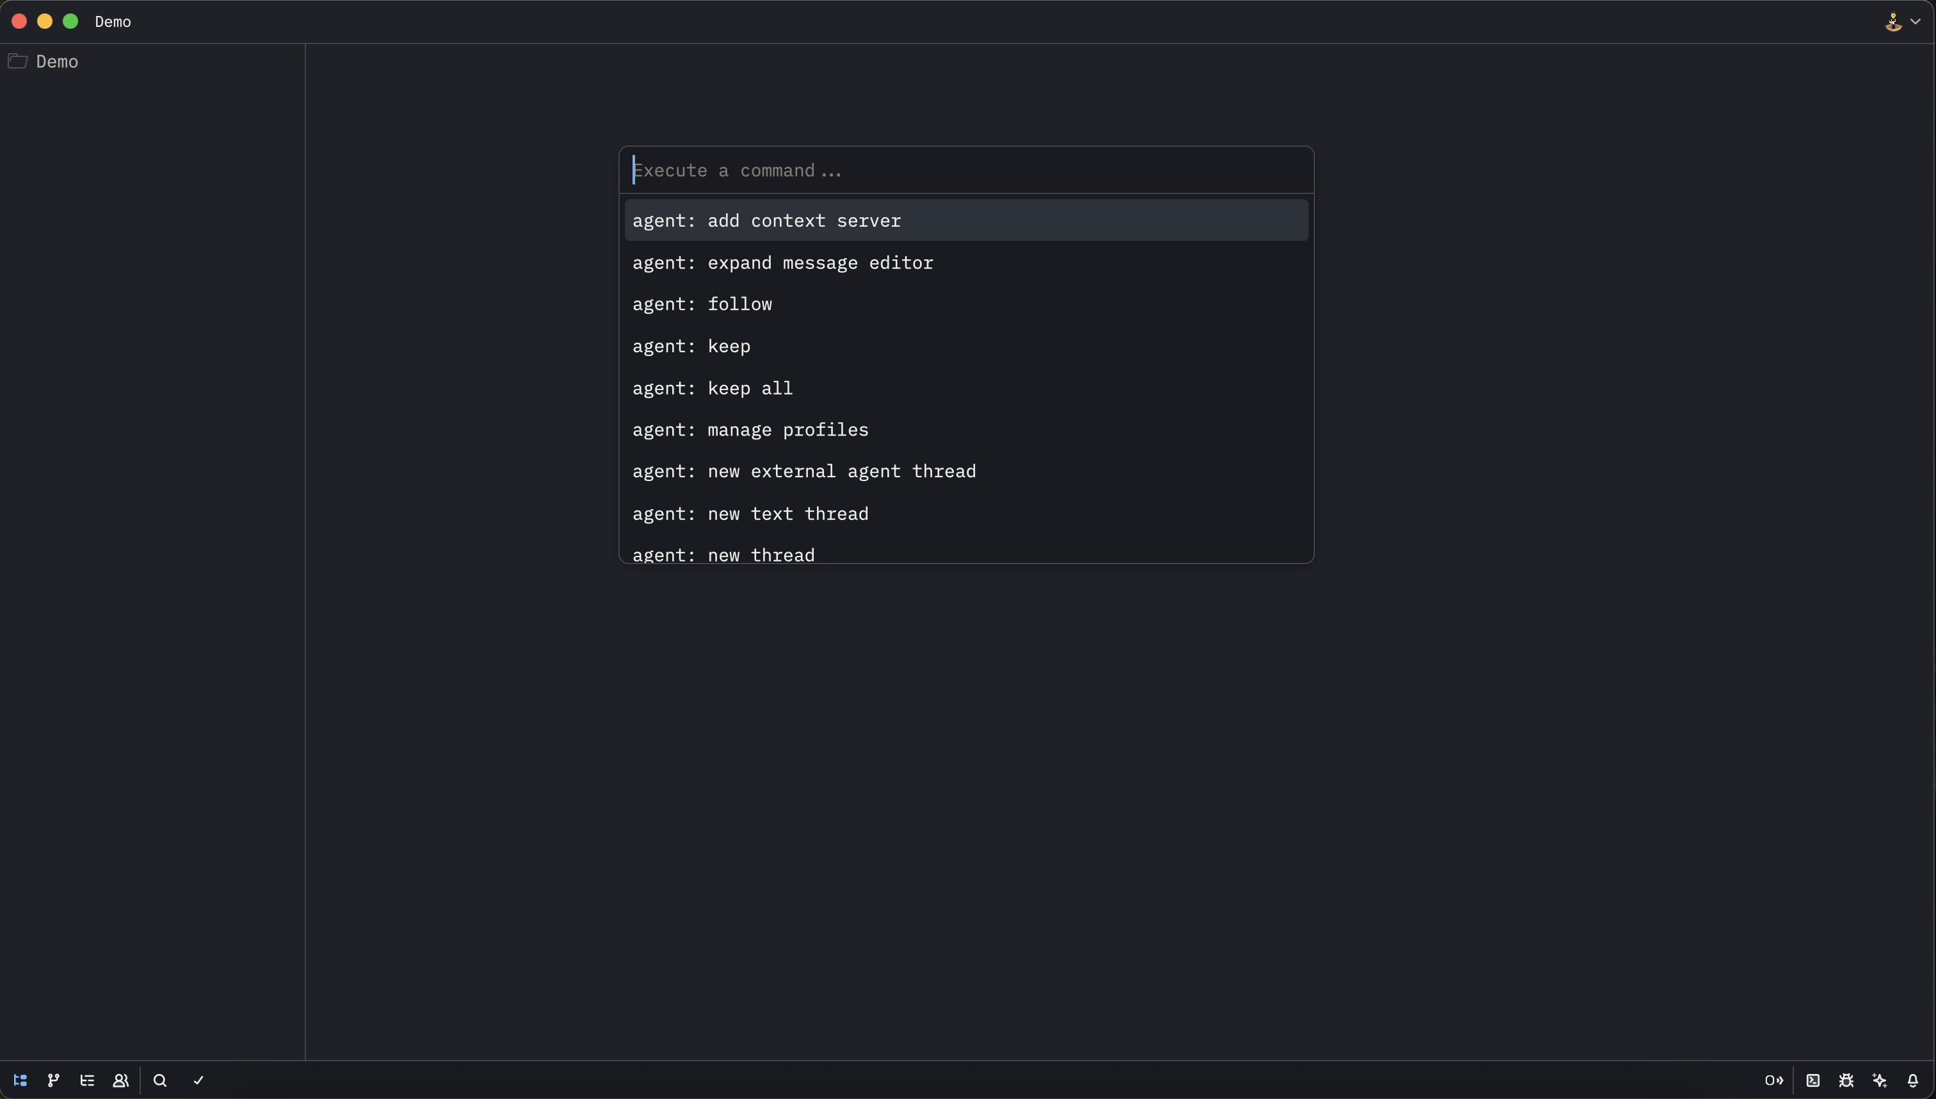Click the 'Execute a command' input field

click(965, 170)
